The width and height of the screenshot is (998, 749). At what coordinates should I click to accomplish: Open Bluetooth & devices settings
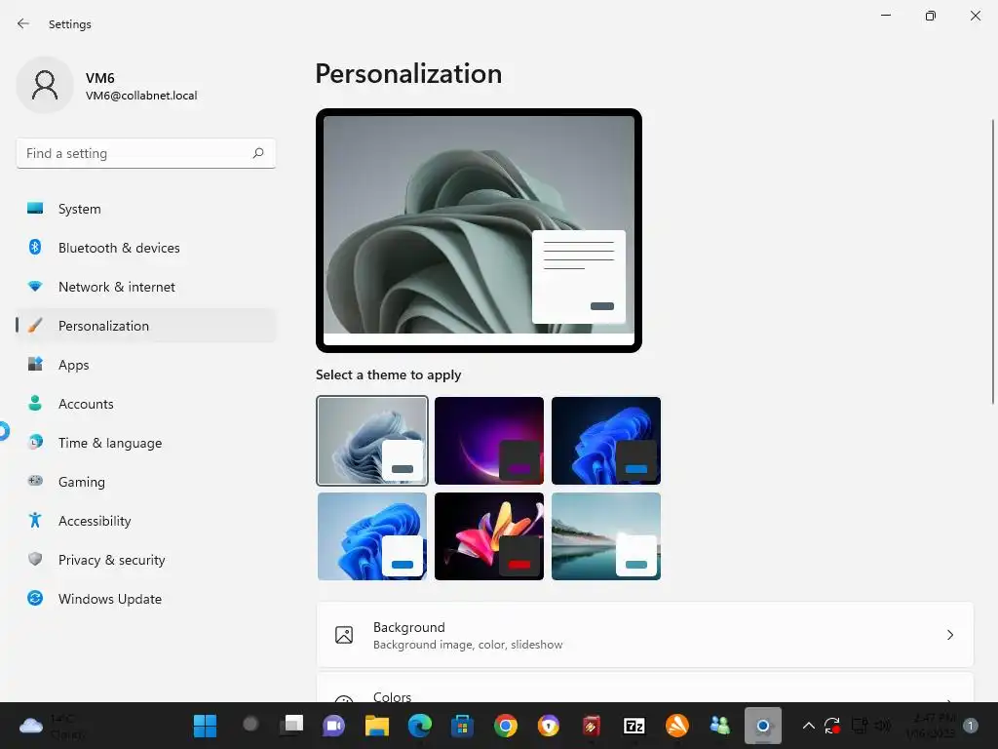coord(146,247)
